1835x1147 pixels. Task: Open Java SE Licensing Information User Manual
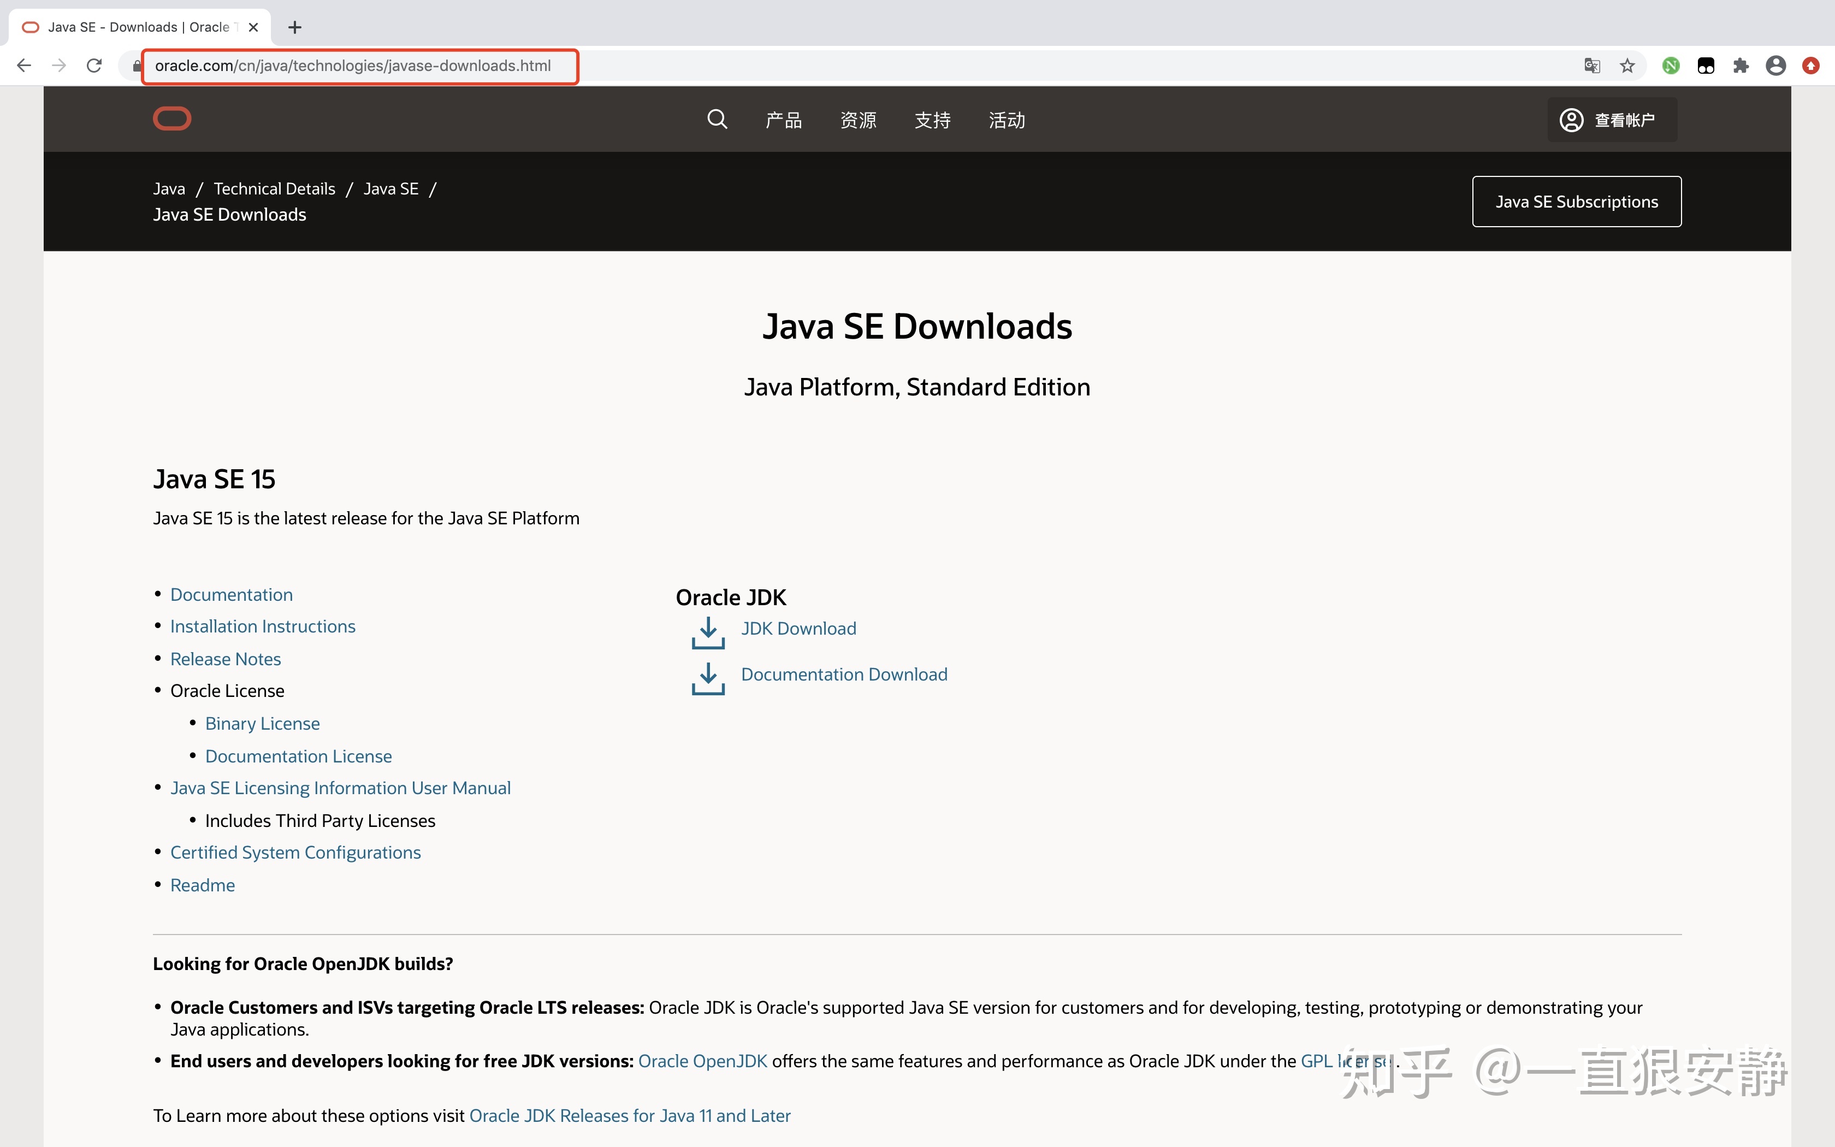(340, 788)
